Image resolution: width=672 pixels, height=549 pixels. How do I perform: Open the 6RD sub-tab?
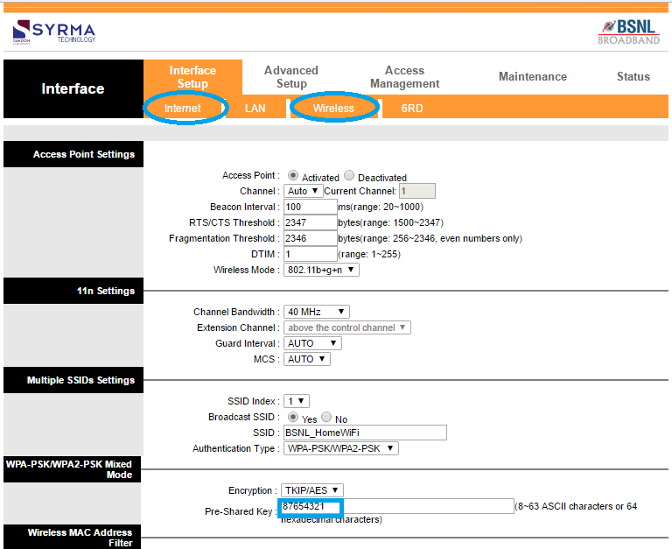tap(412, 108)
